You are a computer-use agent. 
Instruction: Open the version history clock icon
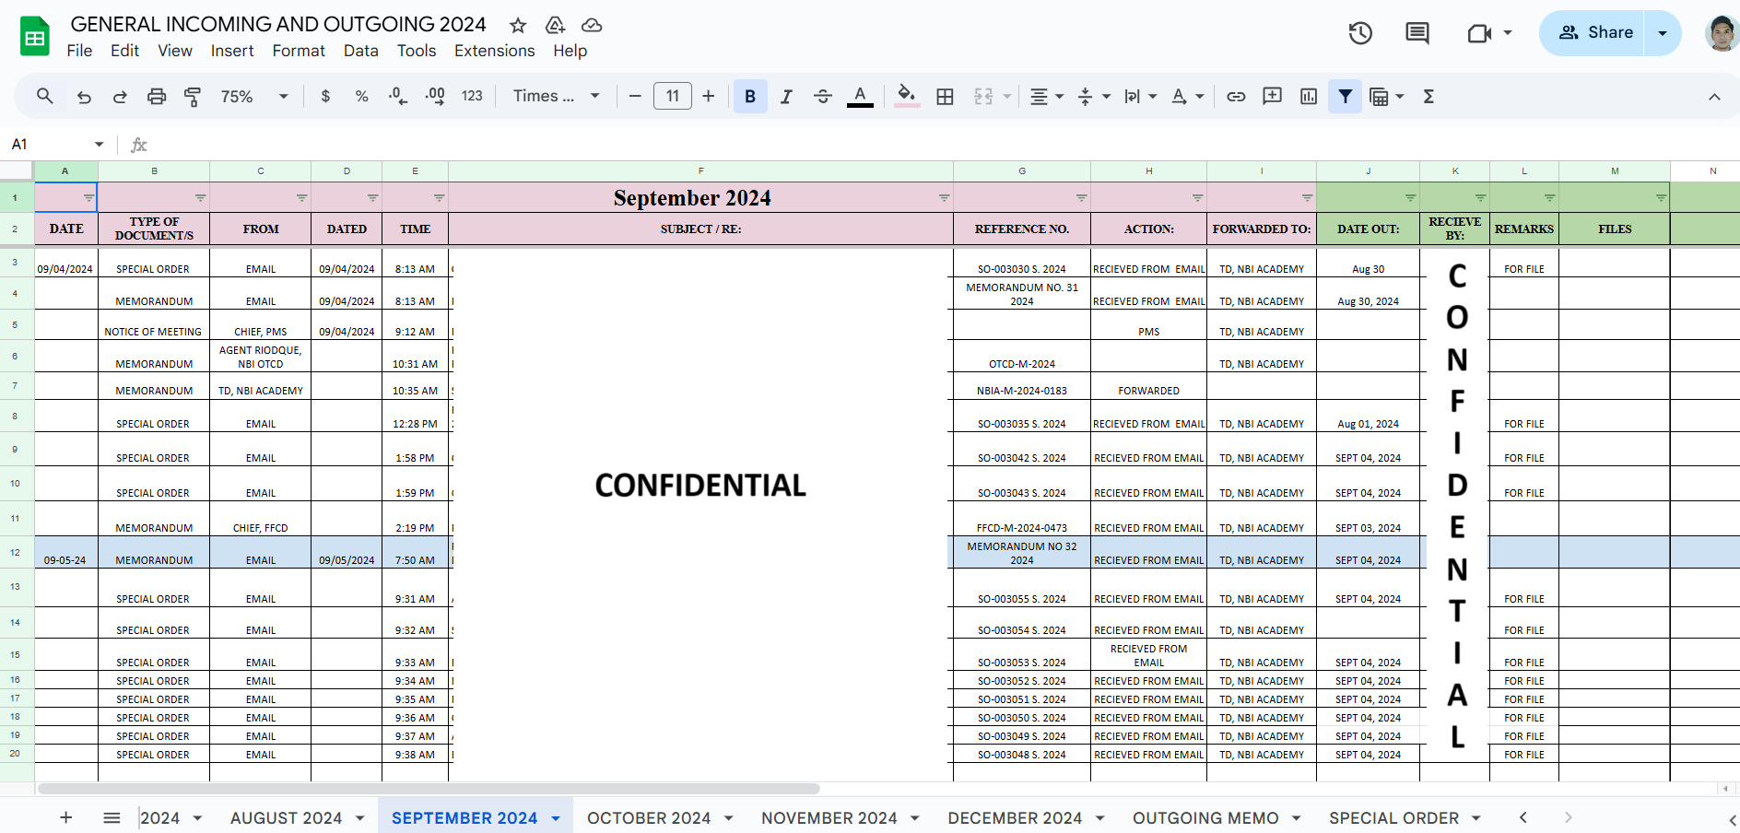coord(1360,33)
